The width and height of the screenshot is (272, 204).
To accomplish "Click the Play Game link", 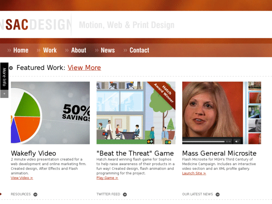I will (x=107, y=178).
